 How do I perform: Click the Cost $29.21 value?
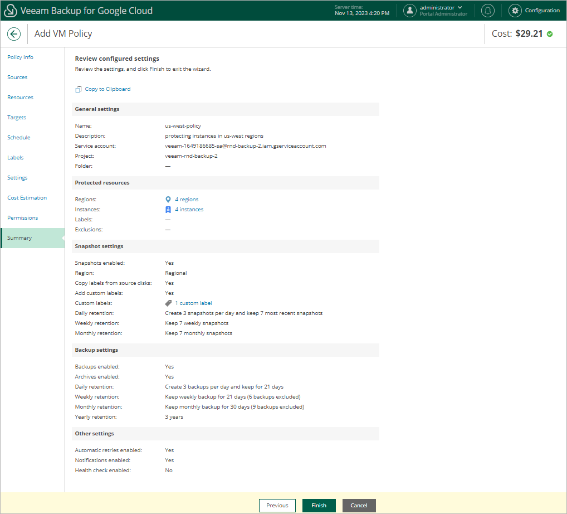click(529, 33)
